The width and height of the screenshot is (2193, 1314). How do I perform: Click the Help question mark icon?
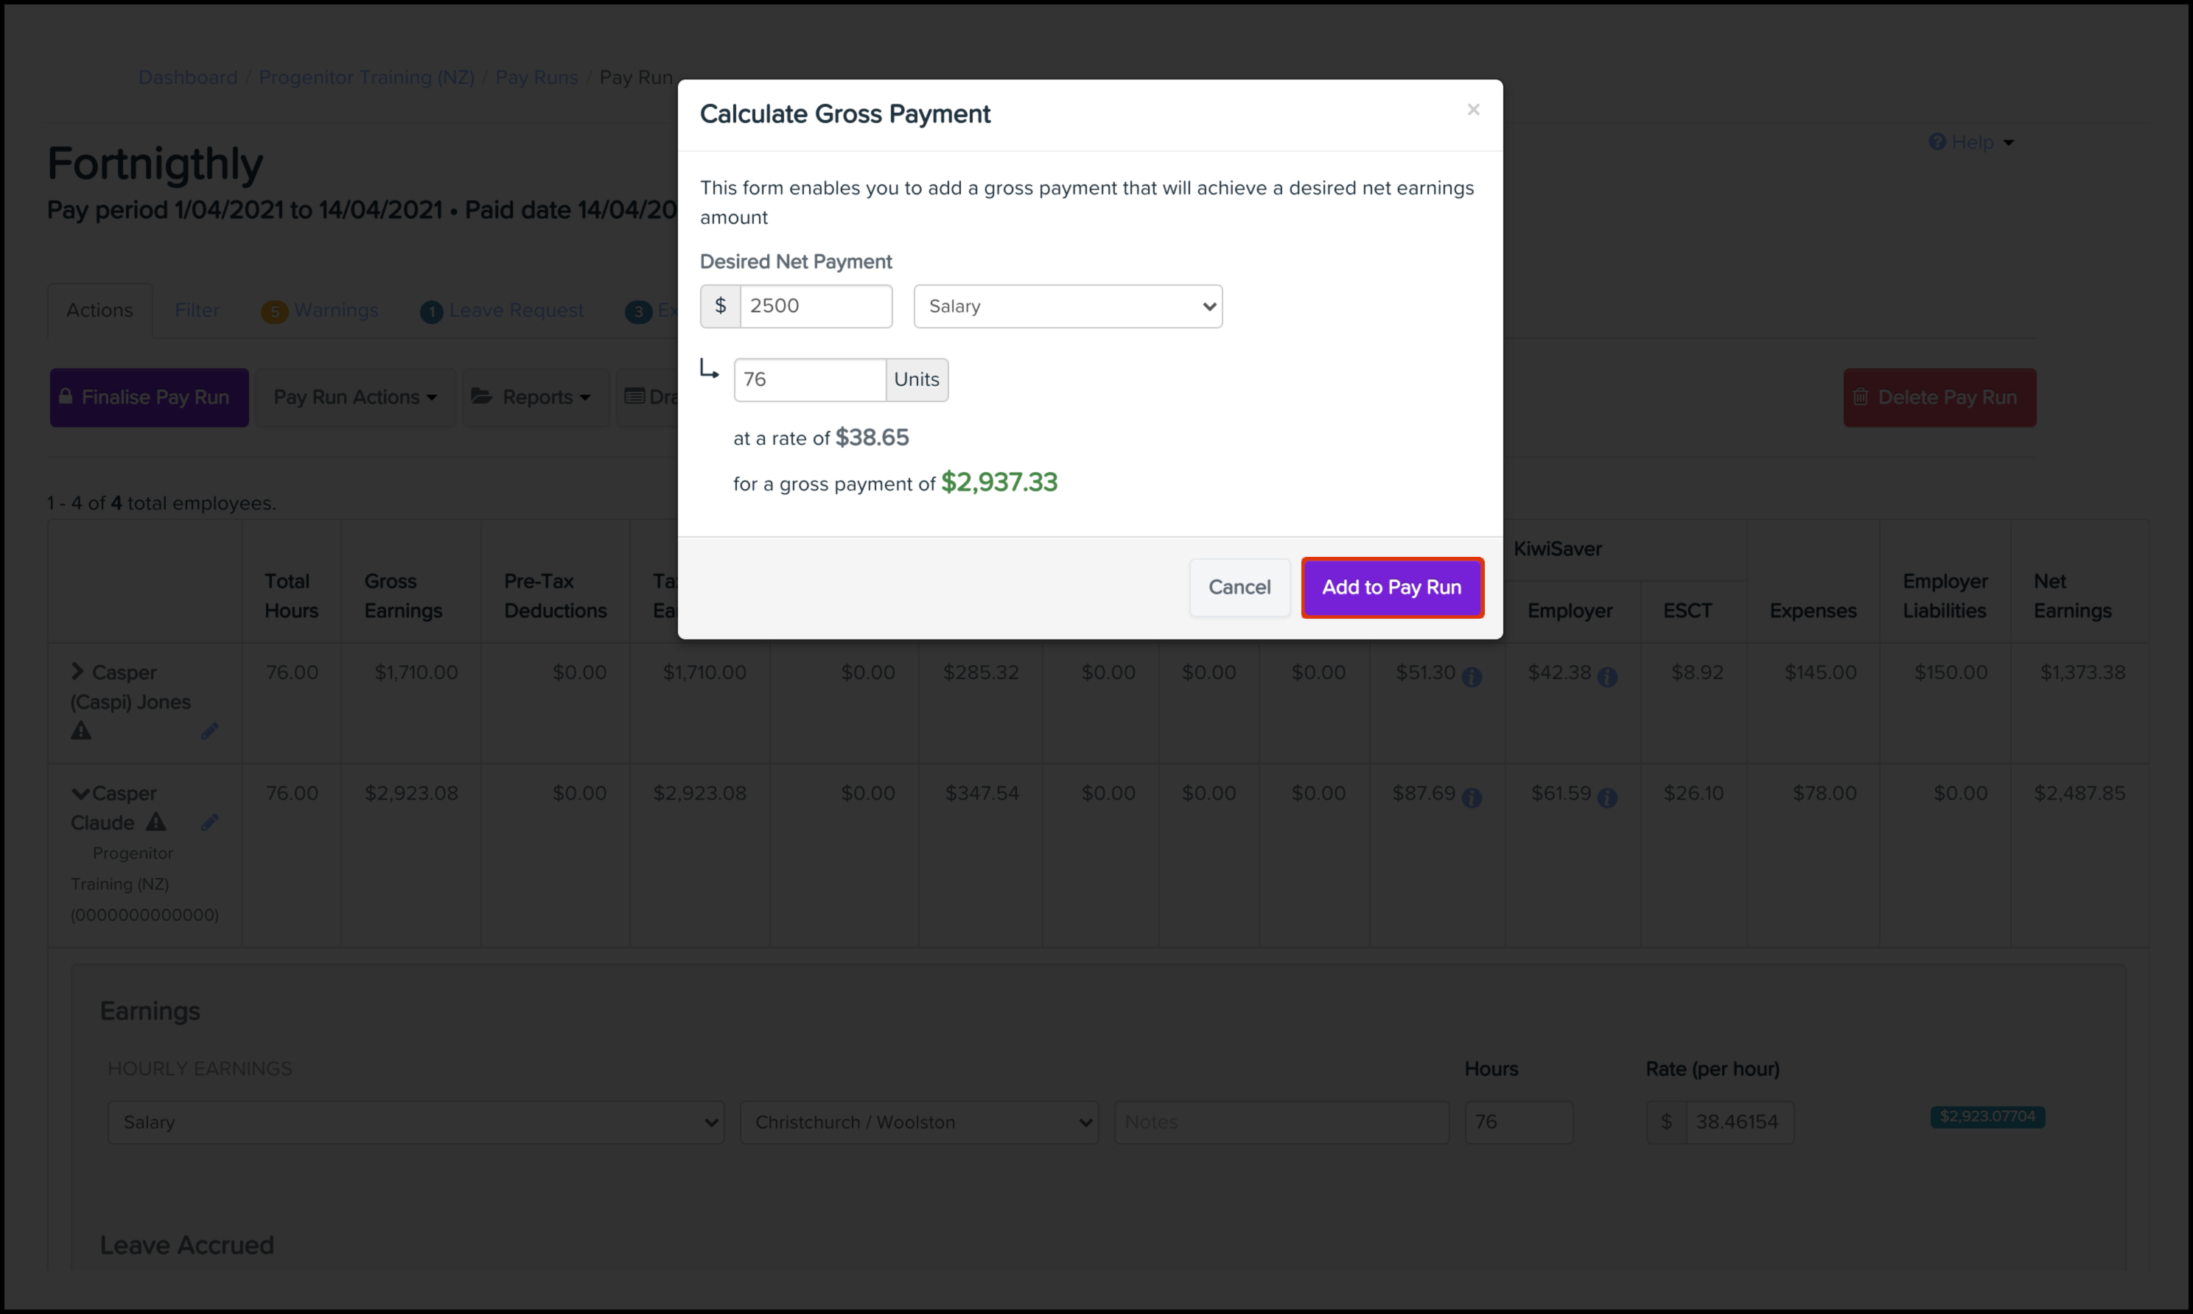[x=1937, y=141]
